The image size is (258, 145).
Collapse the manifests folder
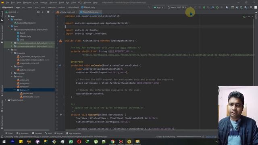point(9,20)
